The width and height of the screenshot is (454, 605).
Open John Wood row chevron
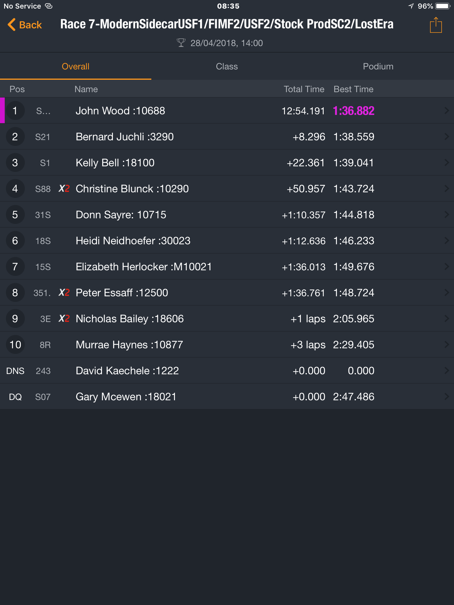coord(447,110)
